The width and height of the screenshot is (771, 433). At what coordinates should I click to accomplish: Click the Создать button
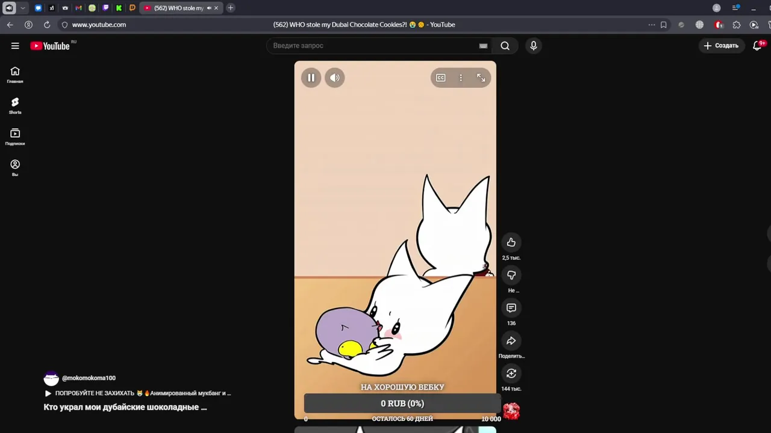pyautogui.click(x=721, y=46)
